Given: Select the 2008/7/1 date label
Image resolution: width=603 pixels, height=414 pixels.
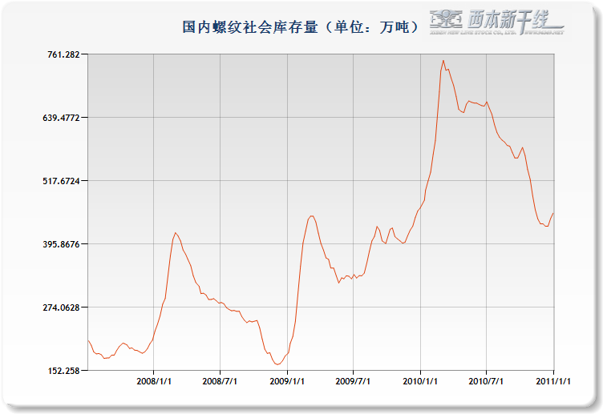Looking at the screenshot, I should point(220,382).
